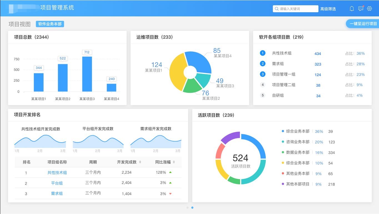
Task: Open the notifications bell icon
Action: 352,9
